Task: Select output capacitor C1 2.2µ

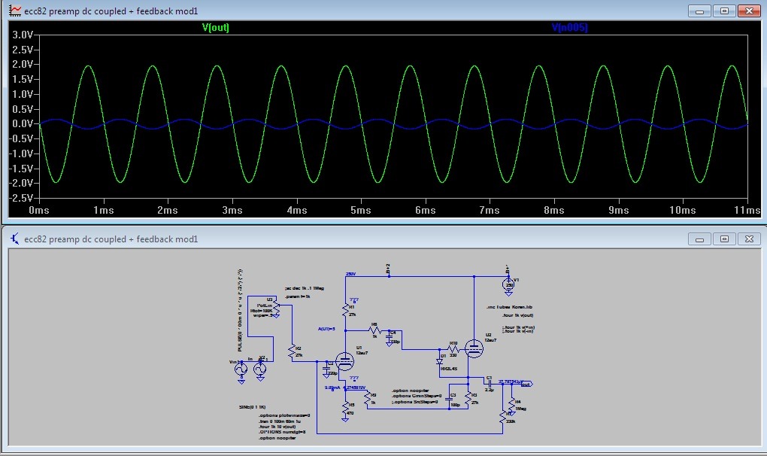Action: click(490, 382)
